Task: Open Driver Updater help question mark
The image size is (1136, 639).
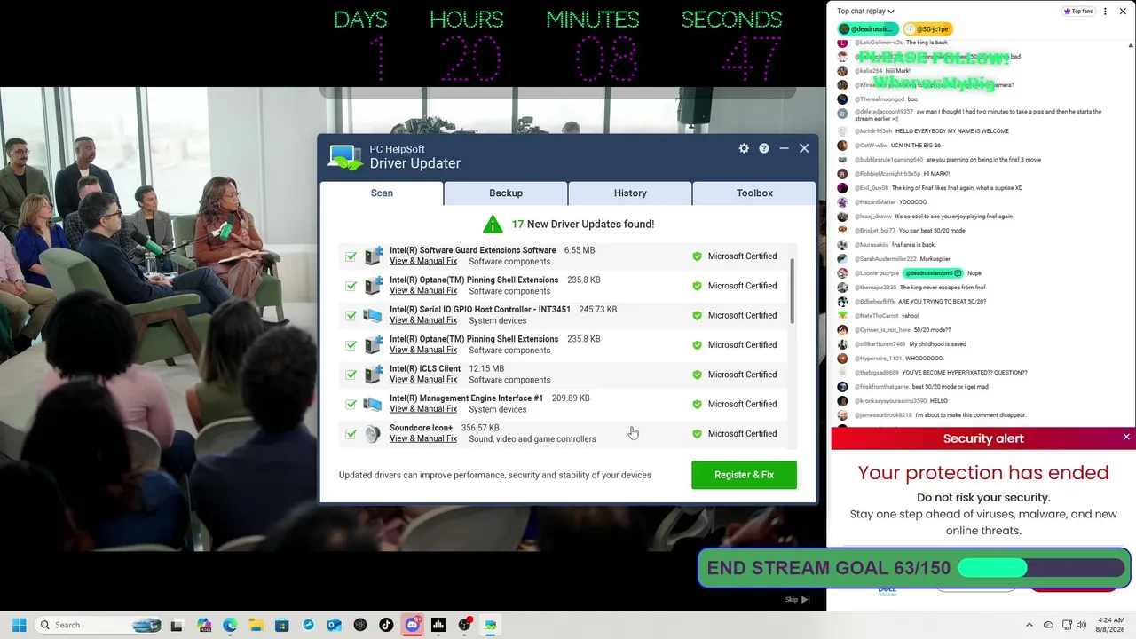Action: [763, 148]
